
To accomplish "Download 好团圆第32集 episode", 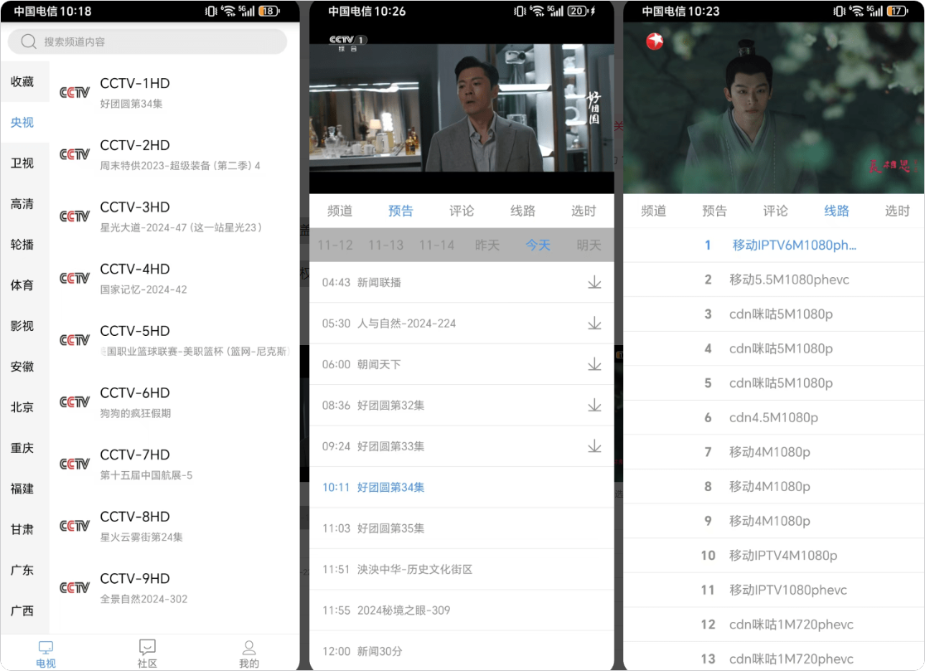I will pyautogui.click(x=594, y=406).
